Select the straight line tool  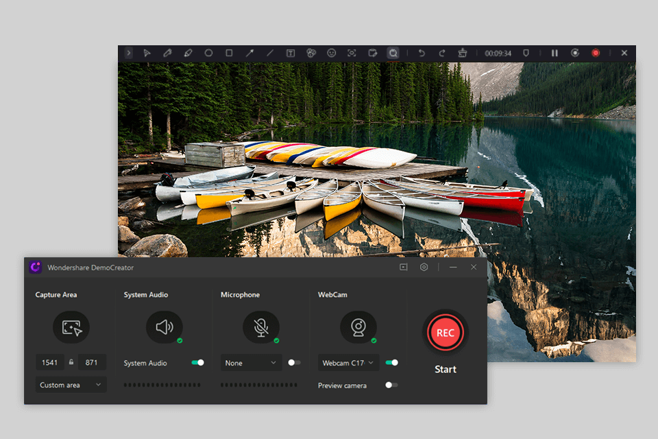[x=270, y=54]
